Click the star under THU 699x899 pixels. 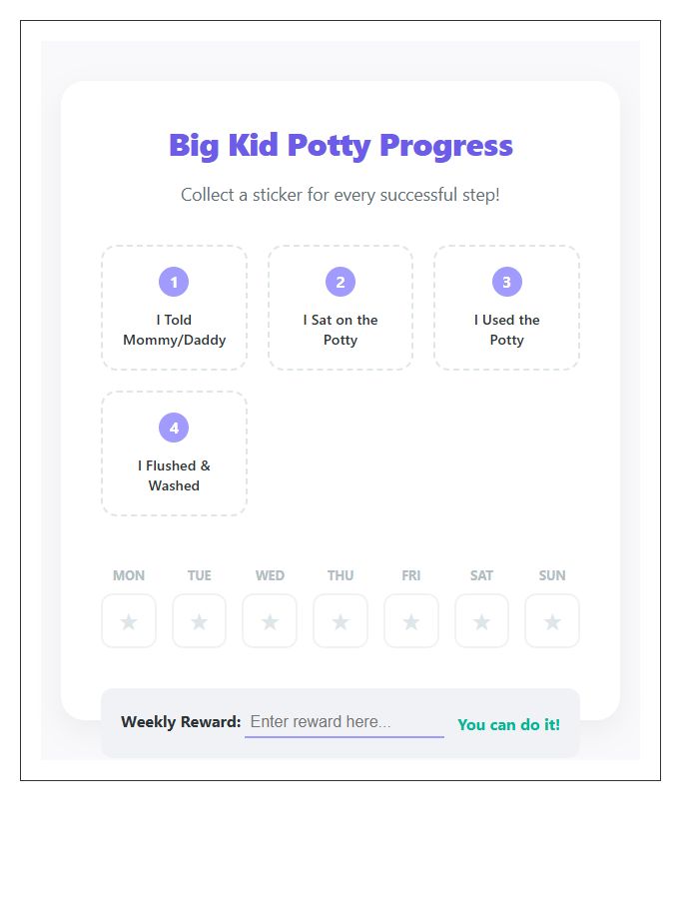(x=341, y=621)
